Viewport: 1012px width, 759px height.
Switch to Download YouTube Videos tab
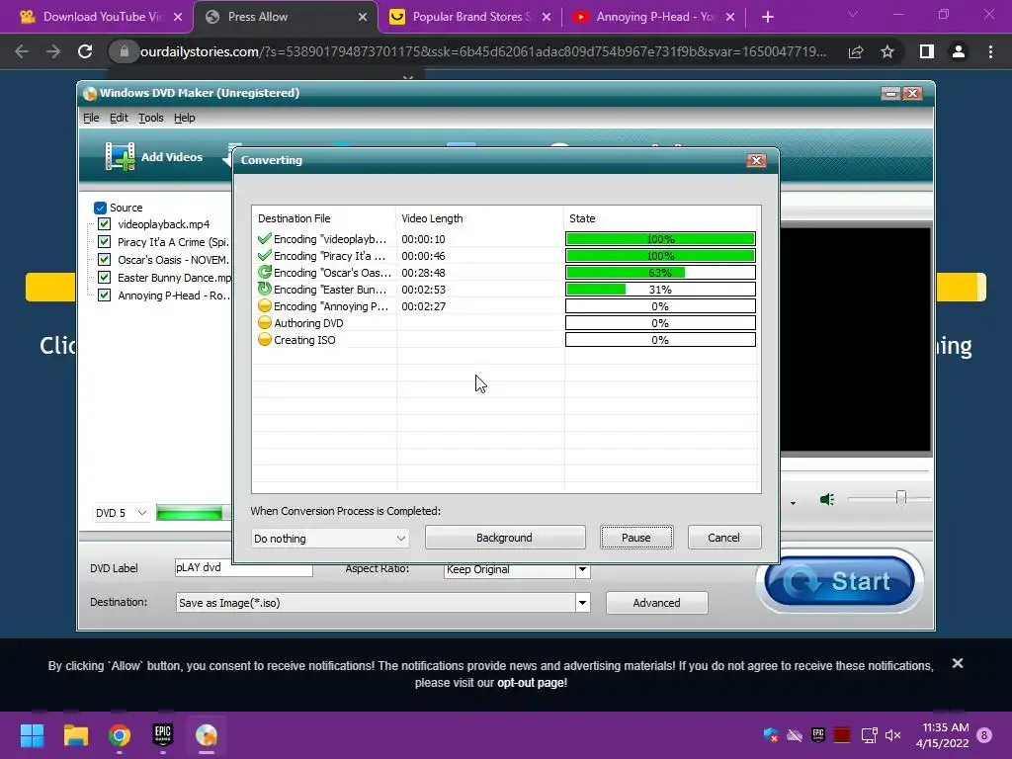(x=96, y=17)
